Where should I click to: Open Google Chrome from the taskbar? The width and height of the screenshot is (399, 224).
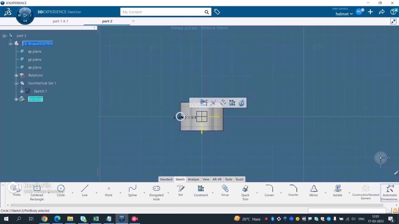[44, 219]
